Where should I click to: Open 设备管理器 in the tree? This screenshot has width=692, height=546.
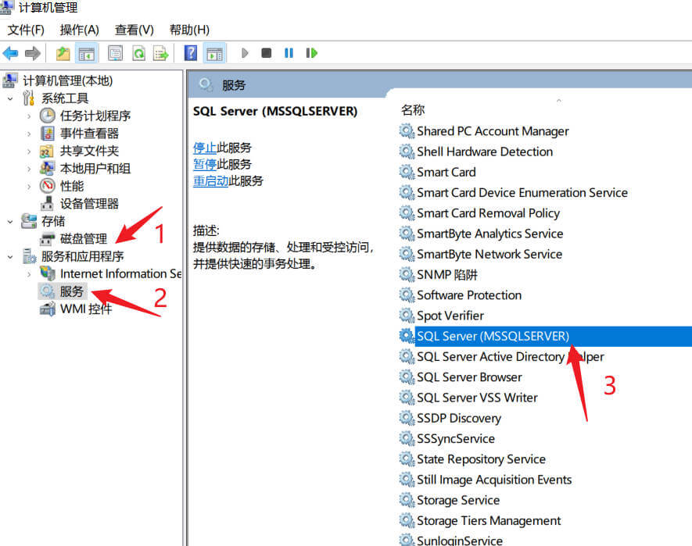click(90, 204)
